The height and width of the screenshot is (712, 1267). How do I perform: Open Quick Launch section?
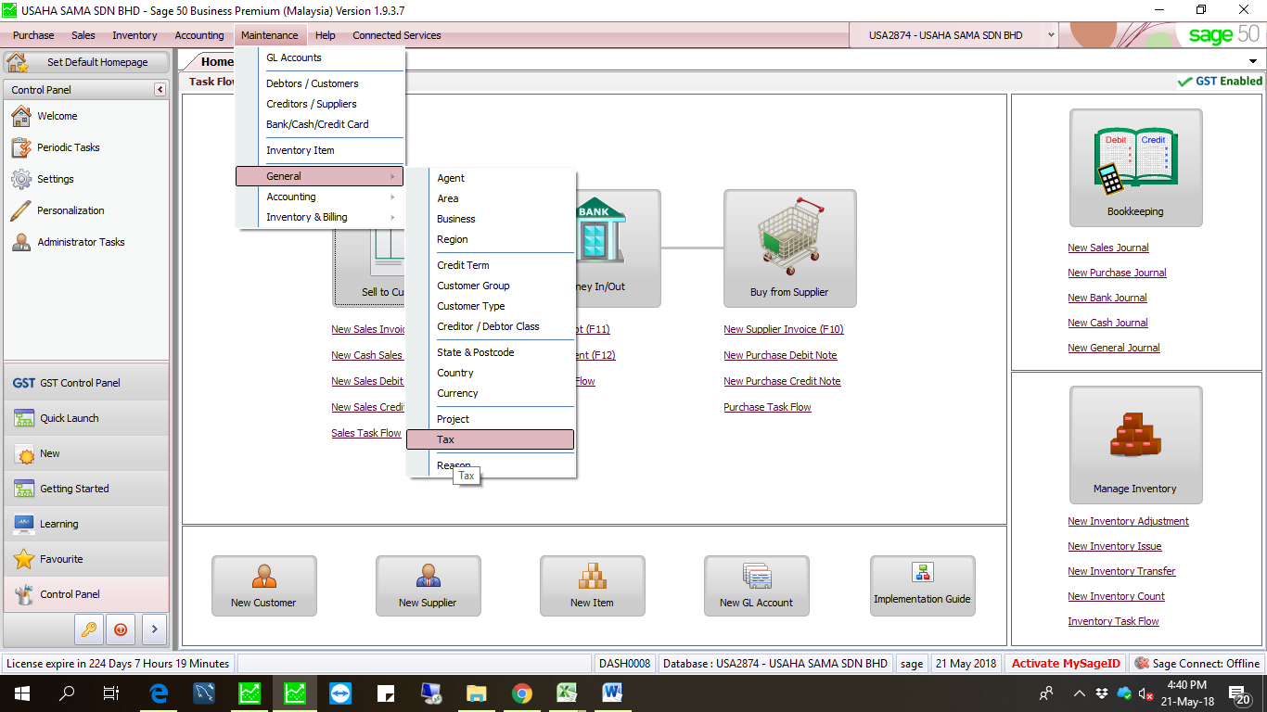[x=86, y=418]
